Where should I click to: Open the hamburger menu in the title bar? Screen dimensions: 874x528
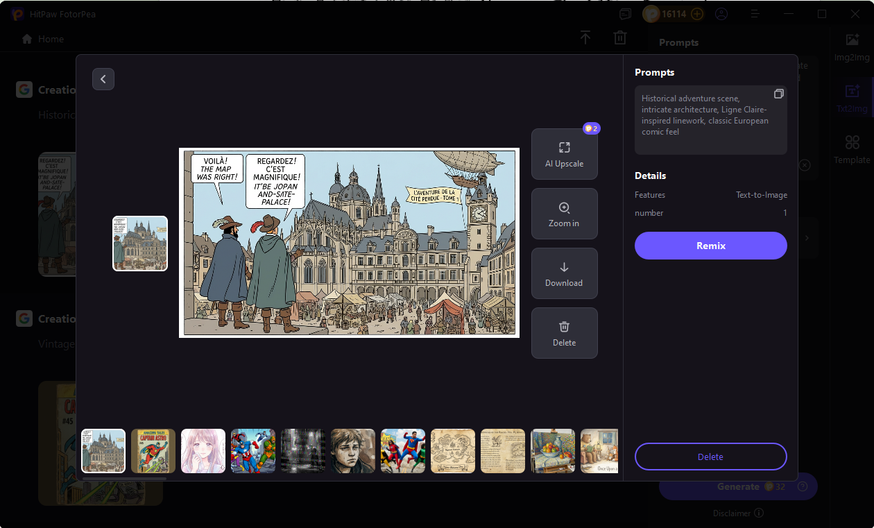[755, 14]
